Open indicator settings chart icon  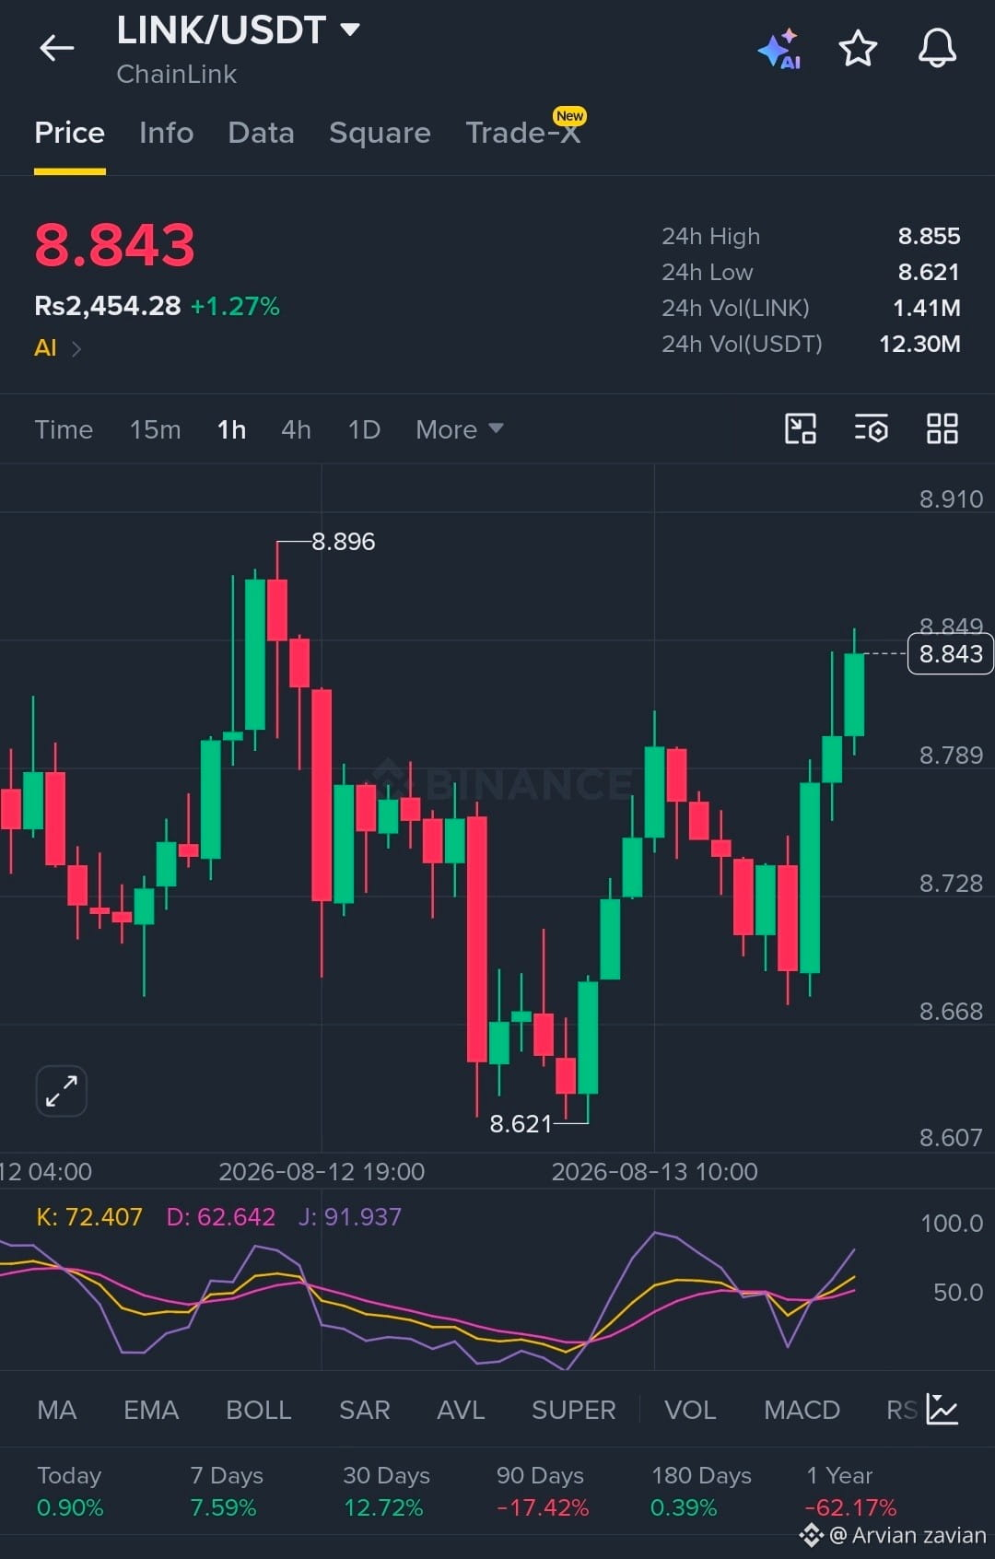pyautogui.click(x=942, y=1409)
